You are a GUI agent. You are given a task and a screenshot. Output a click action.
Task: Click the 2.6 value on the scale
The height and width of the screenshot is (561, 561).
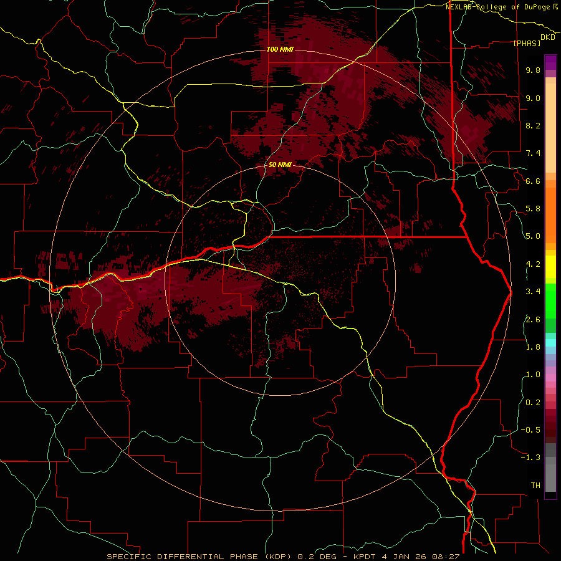click(x=533, y=320)
